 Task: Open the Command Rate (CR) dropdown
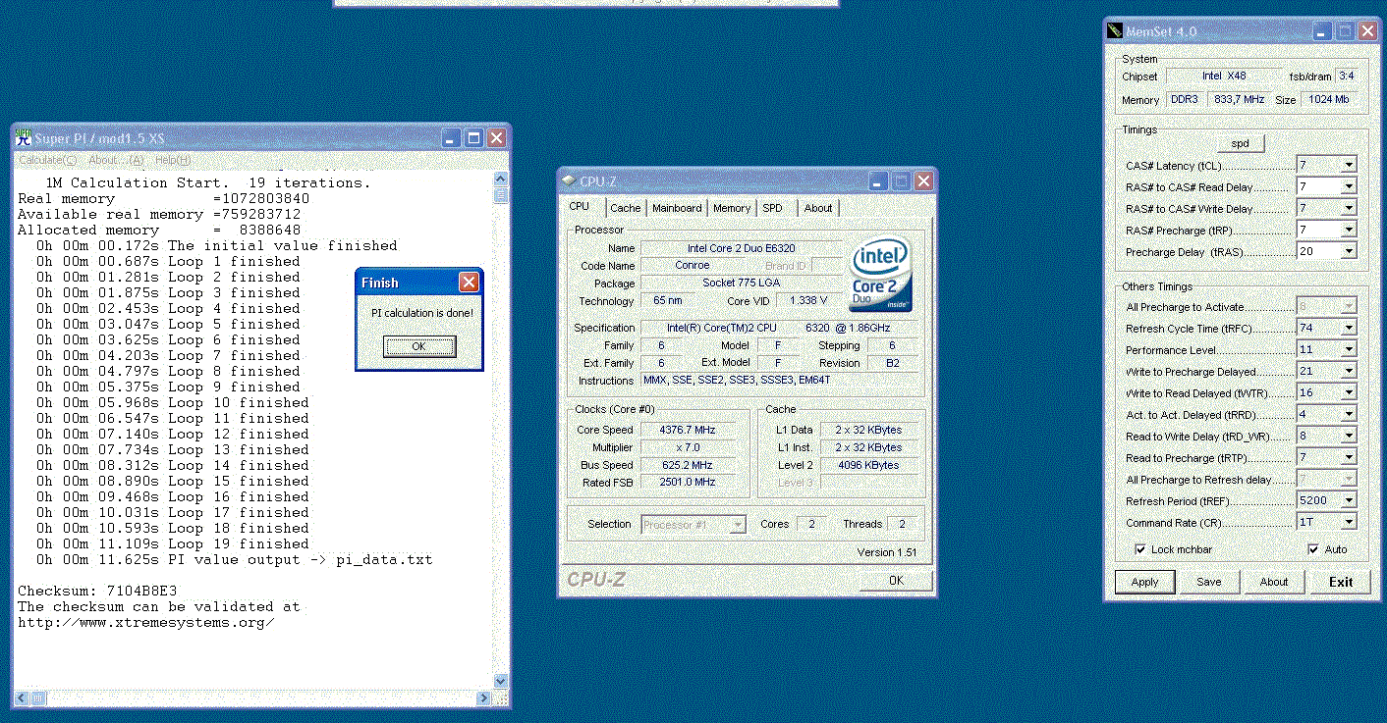[1349, 522]
